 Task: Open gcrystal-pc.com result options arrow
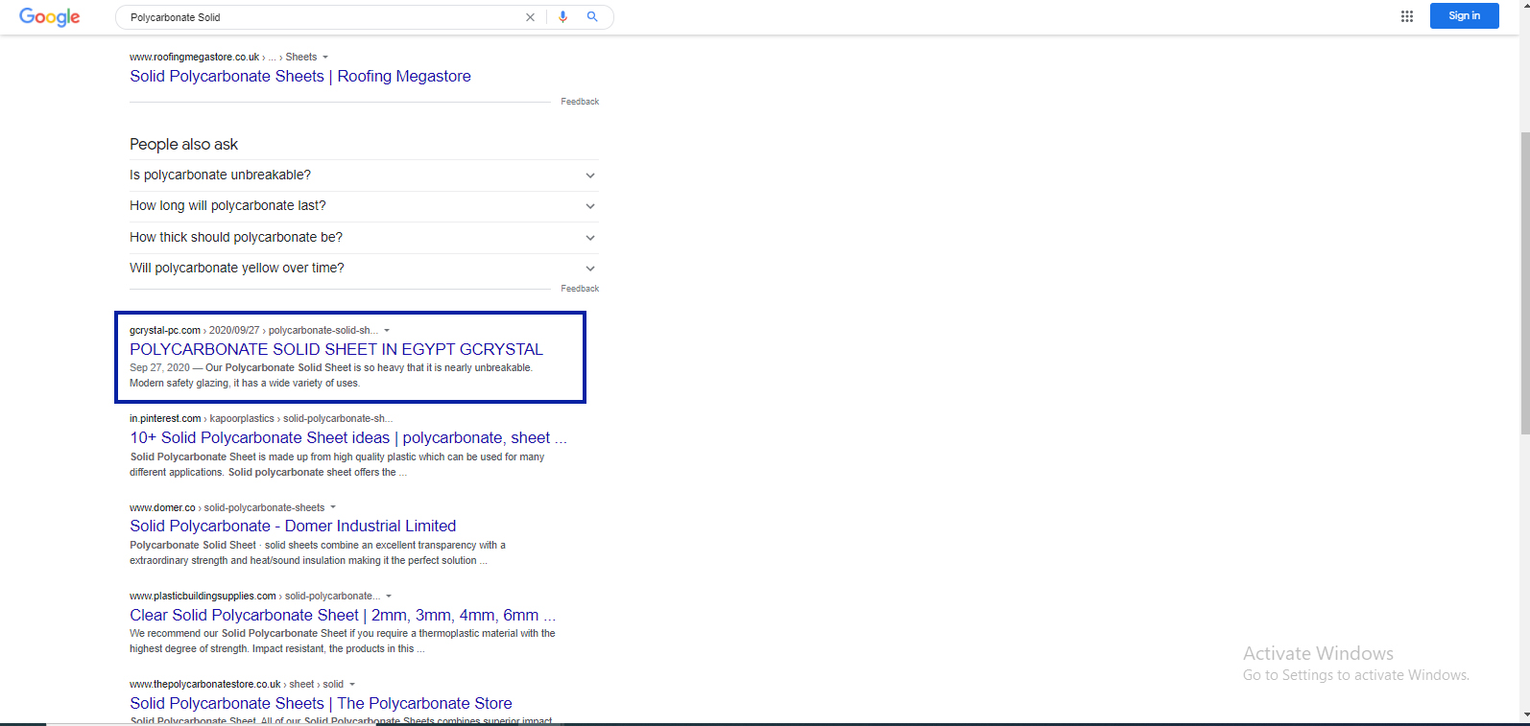coord(387,331)
